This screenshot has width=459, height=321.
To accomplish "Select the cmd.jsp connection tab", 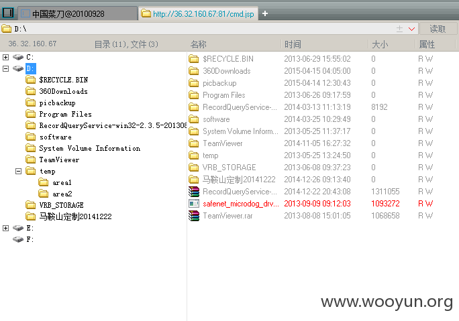I will (198, 14).
